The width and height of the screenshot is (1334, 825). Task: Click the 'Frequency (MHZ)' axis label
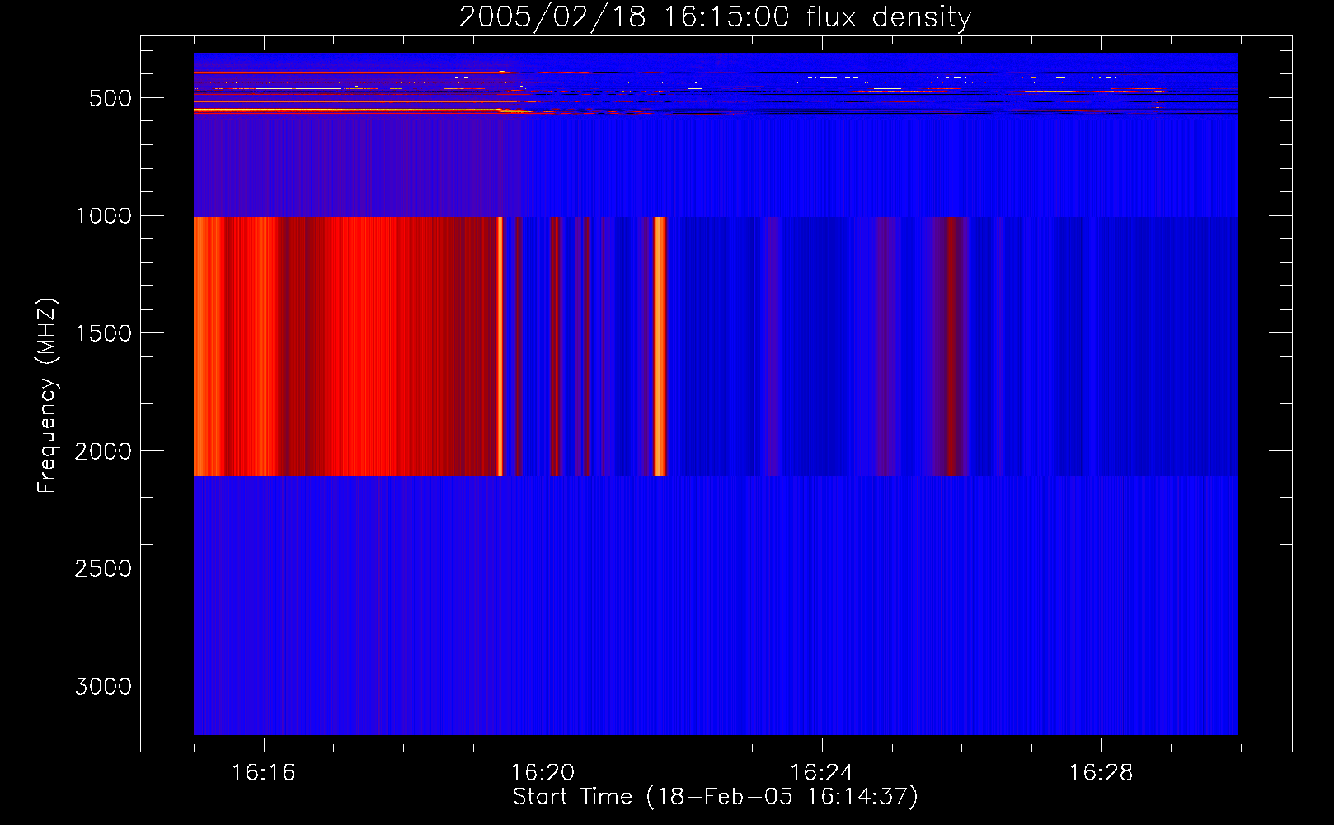coord(47,396)
